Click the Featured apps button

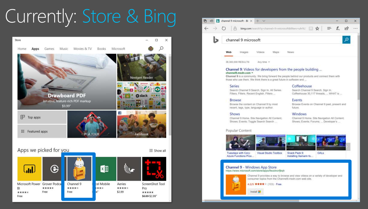click(42, 131)
